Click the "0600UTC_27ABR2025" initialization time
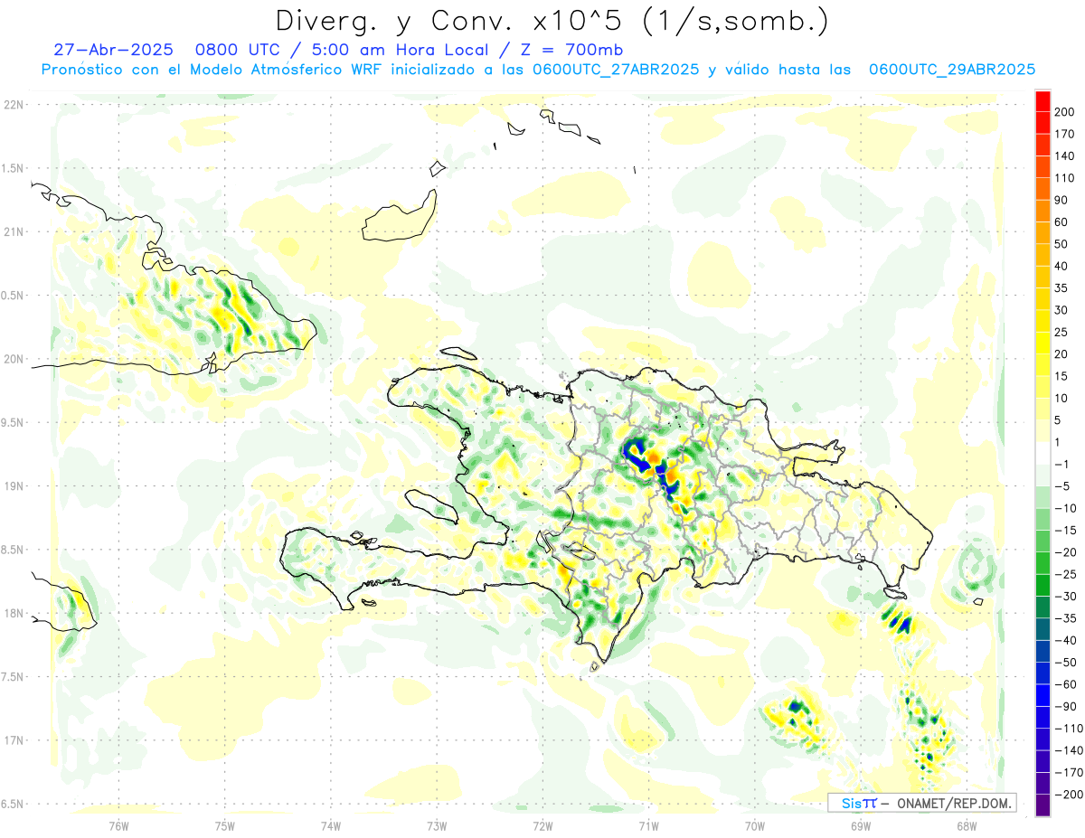The height and width of the screenshot is (838, 1085). click(x=616, y=69)
